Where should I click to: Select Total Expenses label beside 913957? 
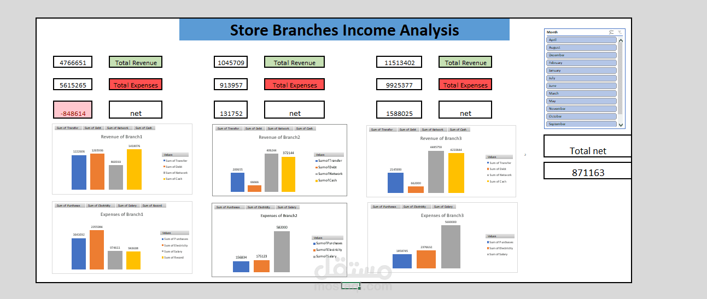pos(294,85)
